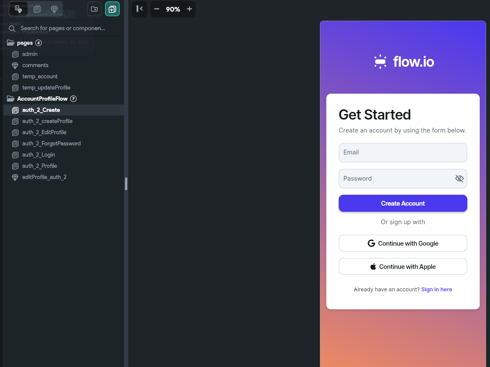This screenshot has width=490, height=367.
Task: Select the widget tree tab icon
Action: 19,9
